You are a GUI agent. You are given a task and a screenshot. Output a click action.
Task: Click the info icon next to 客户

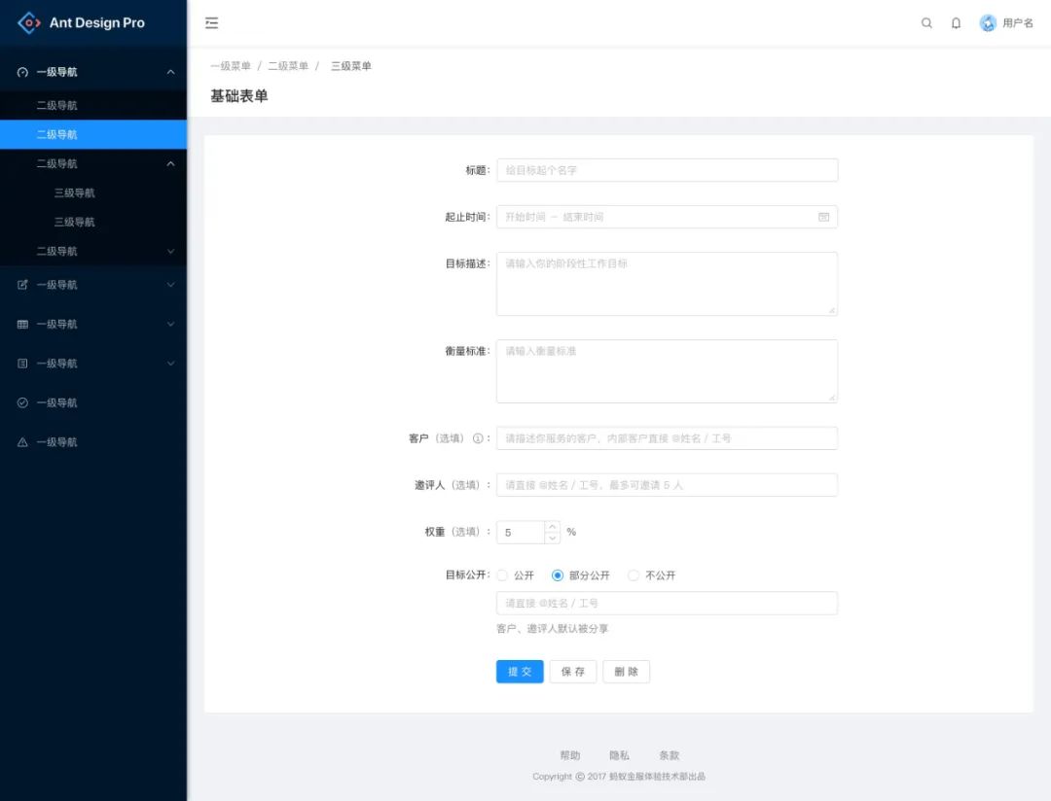(478, 438)
